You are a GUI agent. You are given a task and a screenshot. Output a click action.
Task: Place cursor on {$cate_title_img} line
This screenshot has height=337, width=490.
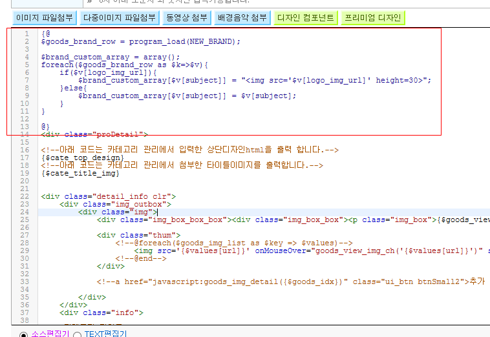[x=80, y=173]
